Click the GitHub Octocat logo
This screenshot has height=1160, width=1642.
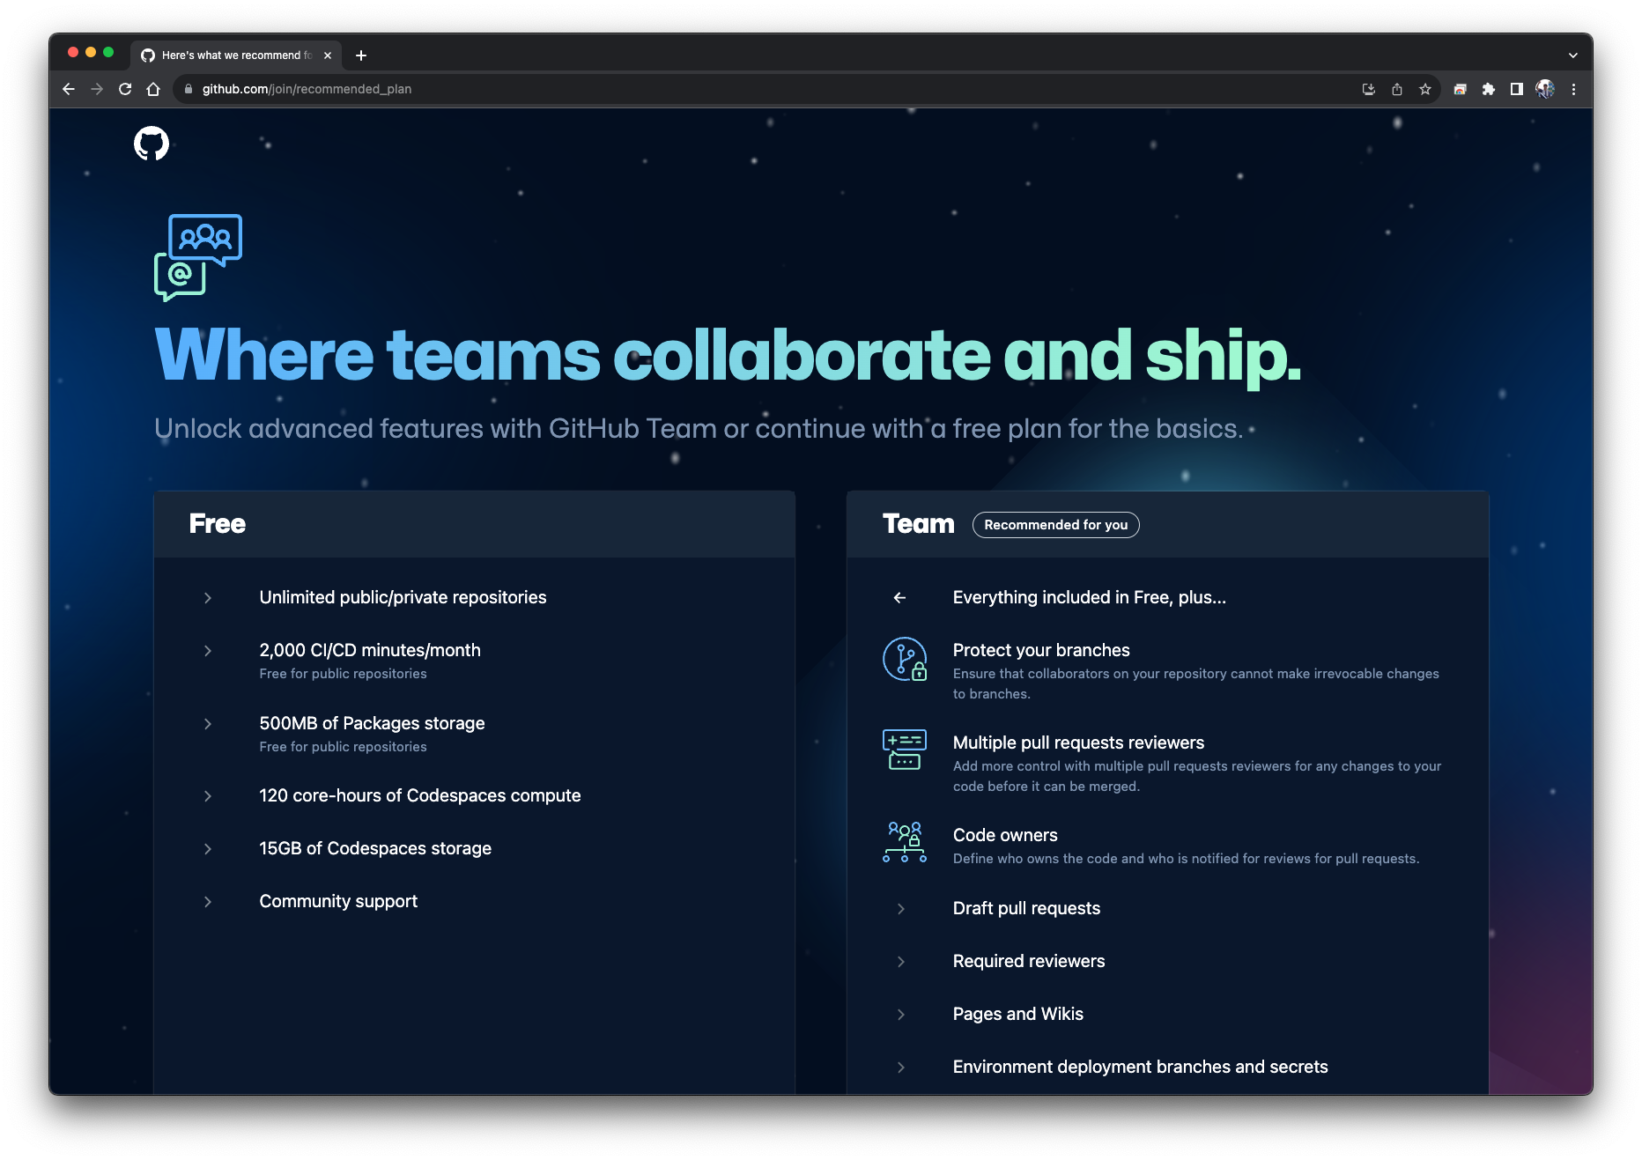[152, 144]
